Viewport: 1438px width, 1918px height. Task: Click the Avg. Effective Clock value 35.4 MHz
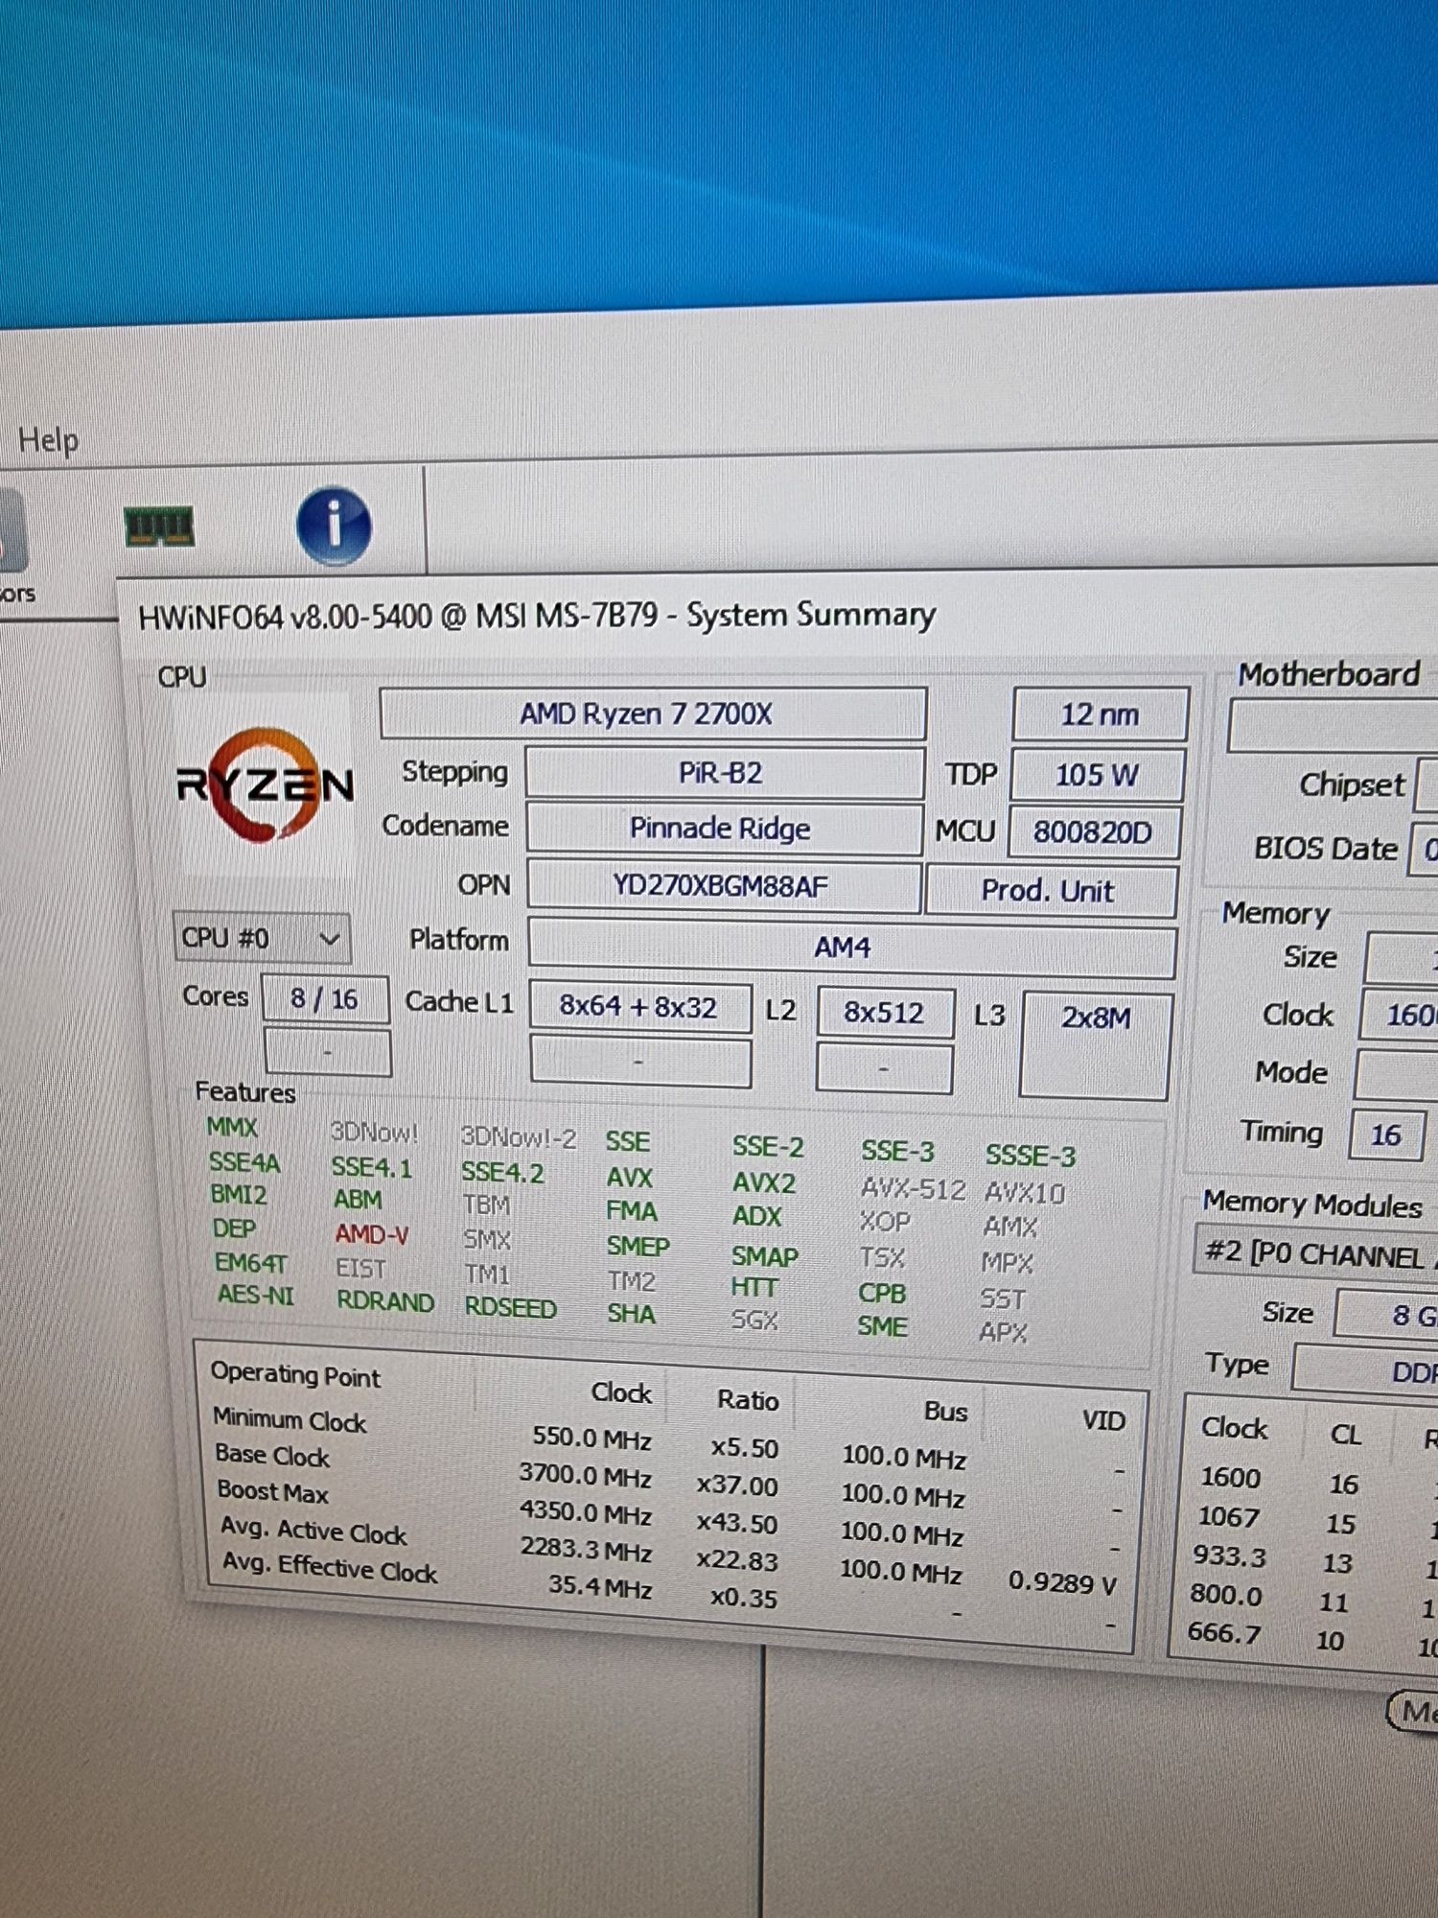coord(600,1586)
